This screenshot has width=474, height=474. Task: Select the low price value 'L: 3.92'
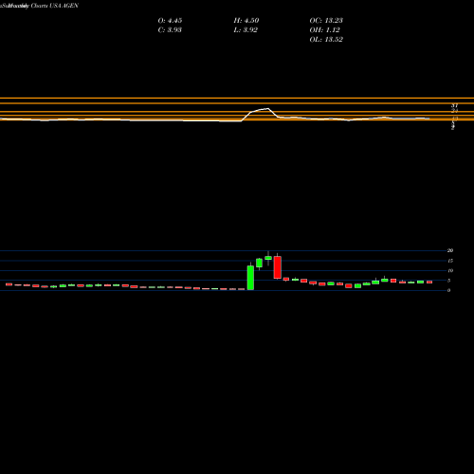[246, 30]
